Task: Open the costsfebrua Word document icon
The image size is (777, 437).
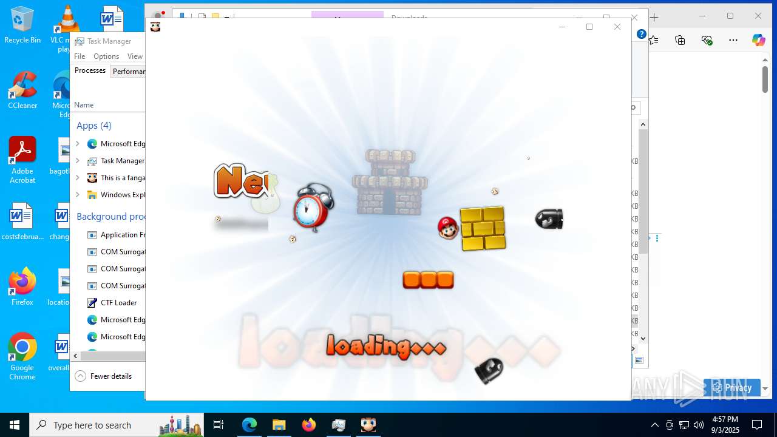Action: point(22,222)
